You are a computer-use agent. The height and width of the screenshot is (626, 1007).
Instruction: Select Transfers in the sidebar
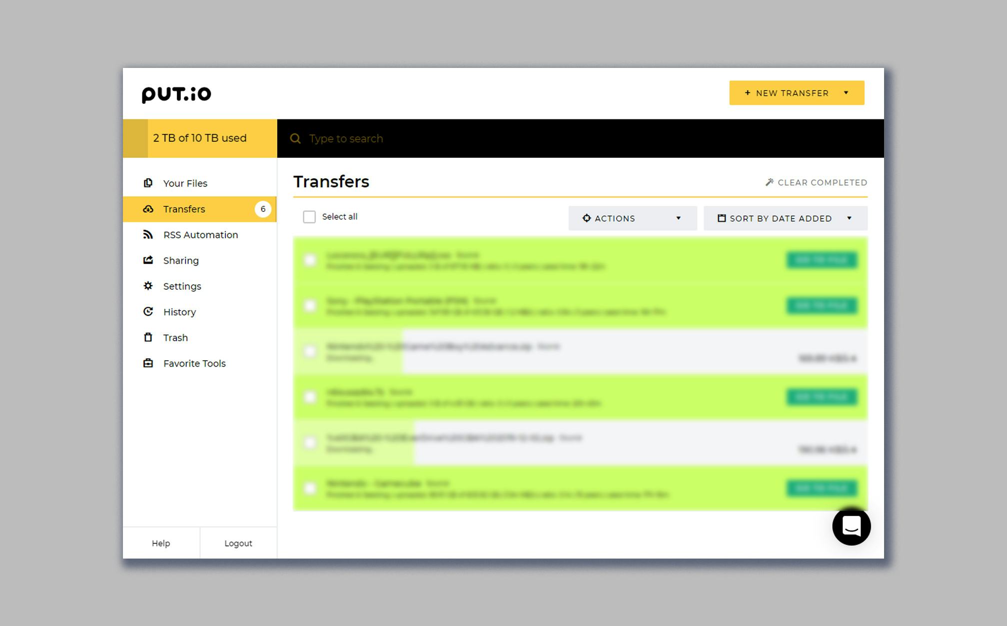coord(184,209)
